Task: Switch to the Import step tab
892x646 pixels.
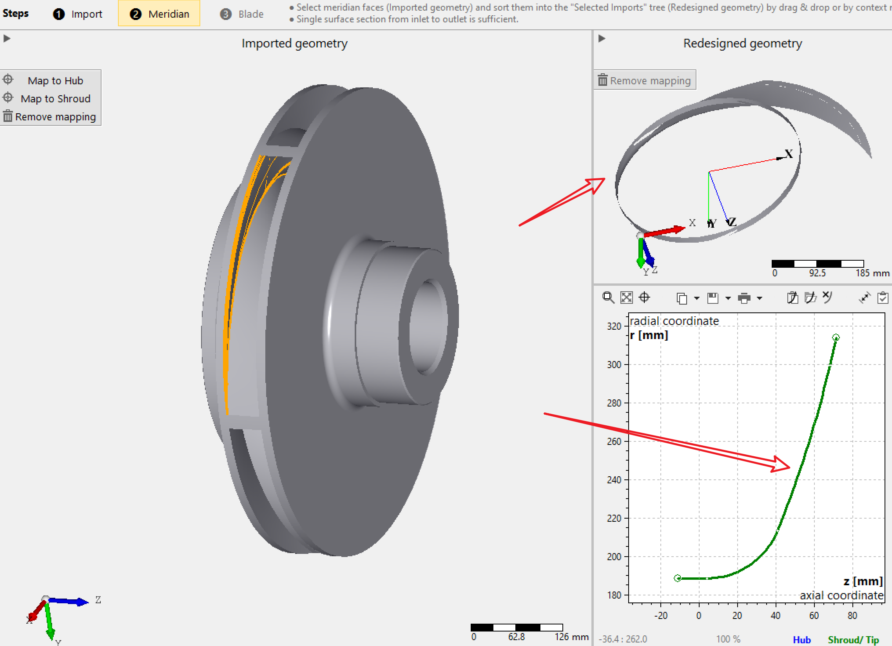Action: (x=78, y=14)
